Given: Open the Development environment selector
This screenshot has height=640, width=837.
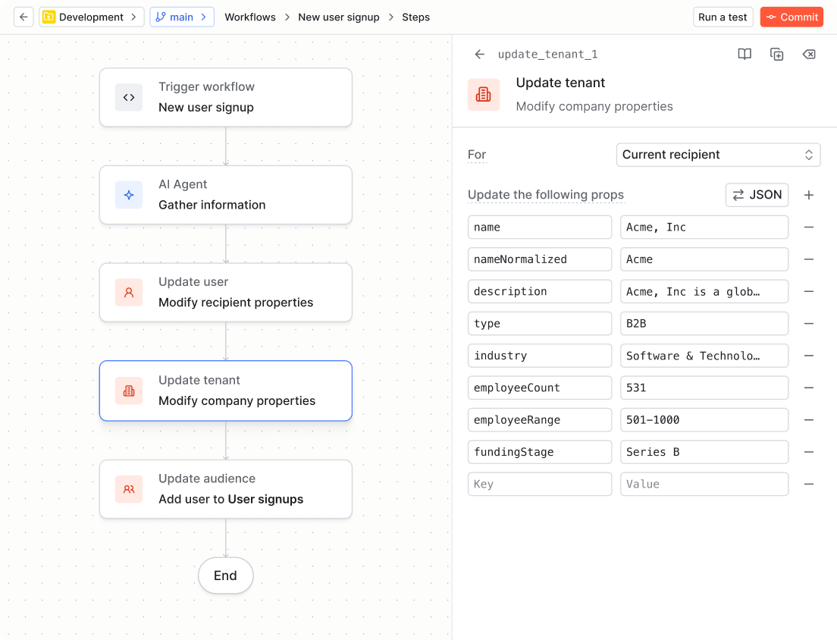Looking at the screenshot, I should [x=92, y=17].
